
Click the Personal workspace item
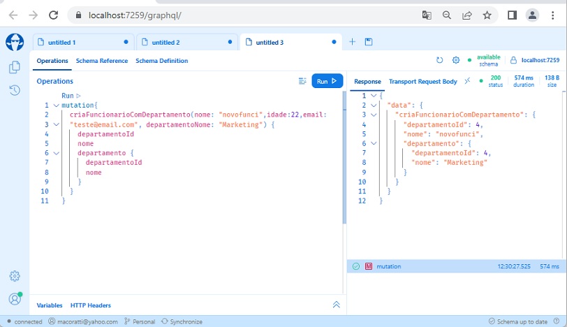(140, 321)
